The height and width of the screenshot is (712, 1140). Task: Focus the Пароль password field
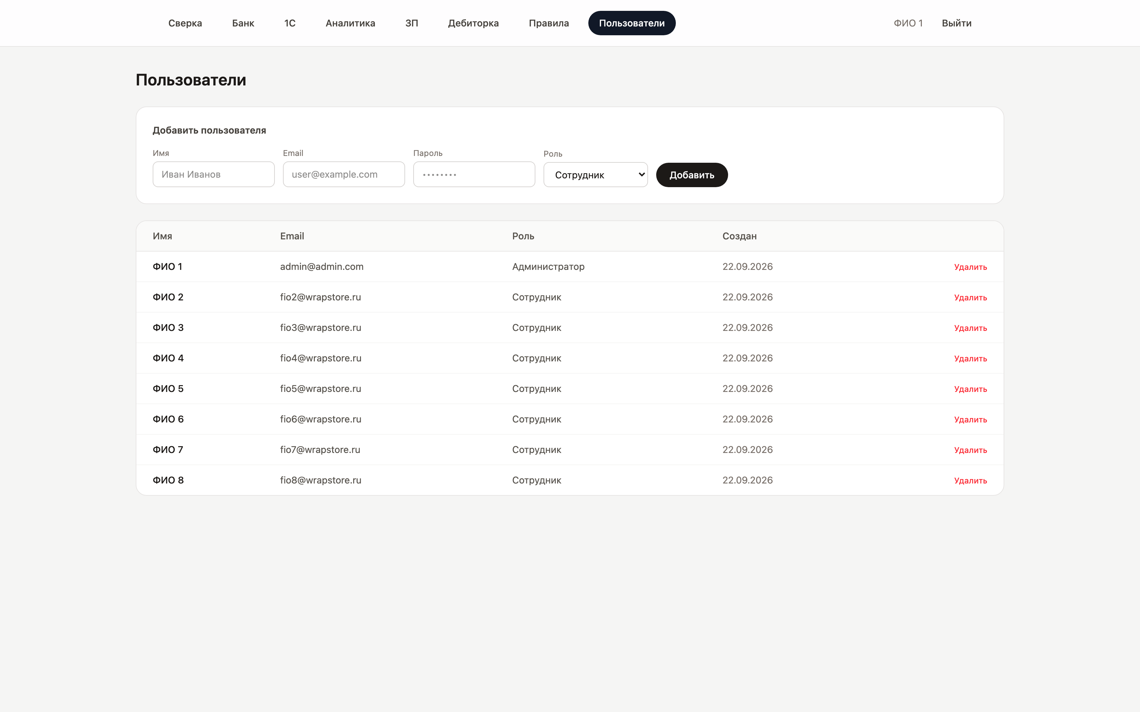pos(474,174)
